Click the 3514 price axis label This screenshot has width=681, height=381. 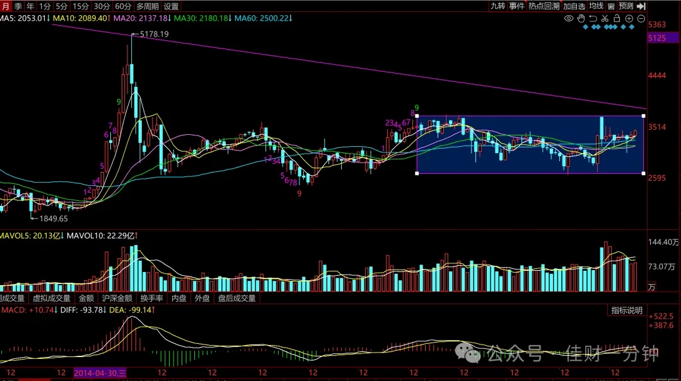coord(657,127)
